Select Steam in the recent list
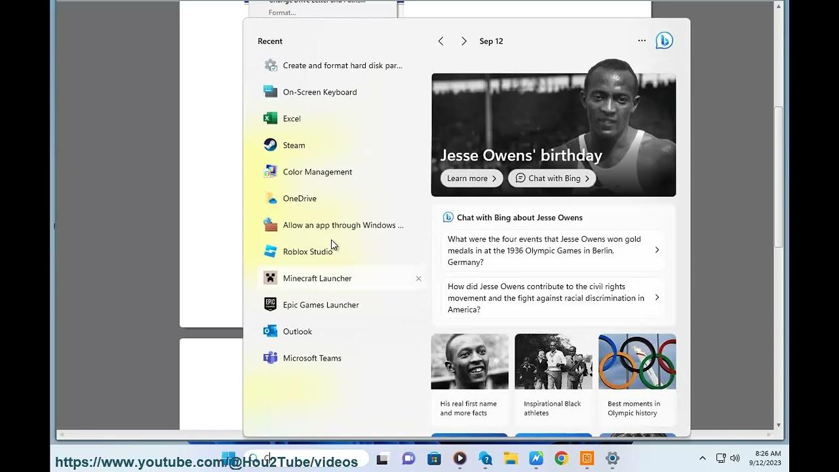This screenshot has height=472, width=839. point(341,145)
